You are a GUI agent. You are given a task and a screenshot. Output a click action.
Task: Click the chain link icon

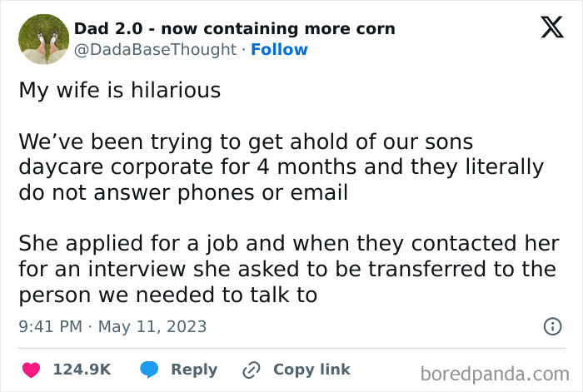(x=251, y=370)
